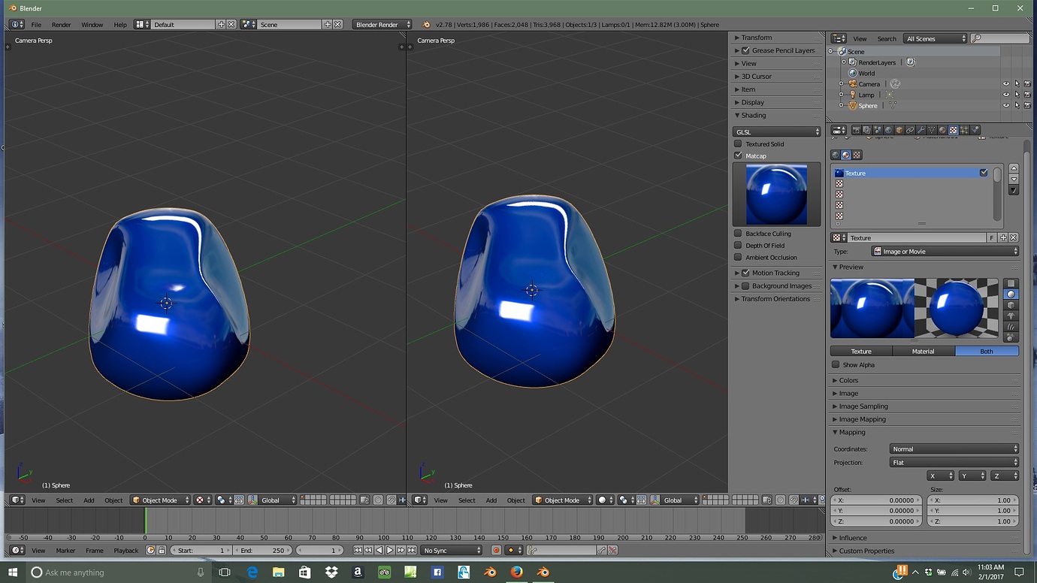Screen dimensions: 1037x583
Task: Disable the Matcap checkbox
Action: point(738,156)
